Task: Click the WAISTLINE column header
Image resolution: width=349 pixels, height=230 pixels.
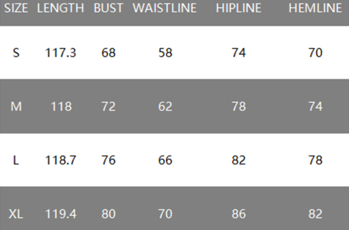Action: (165, 8)
